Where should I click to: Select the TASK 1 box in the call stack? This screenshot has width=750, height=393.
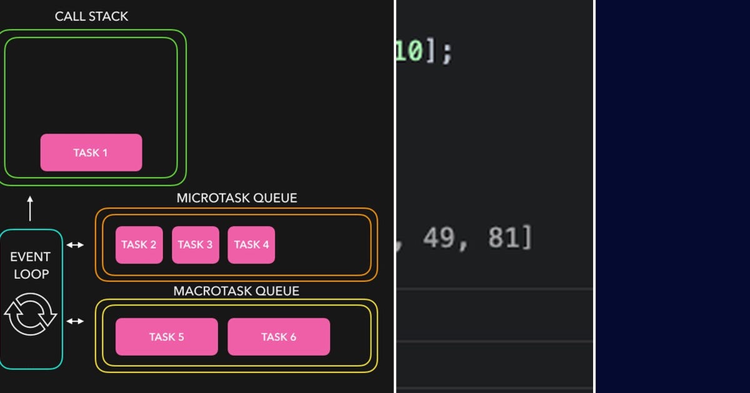[x=91, y=152]
